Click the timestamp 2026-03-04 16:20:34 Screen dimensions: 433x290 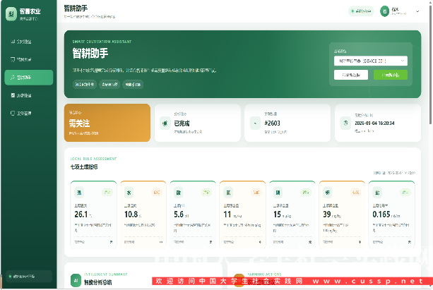pos(374,123)
